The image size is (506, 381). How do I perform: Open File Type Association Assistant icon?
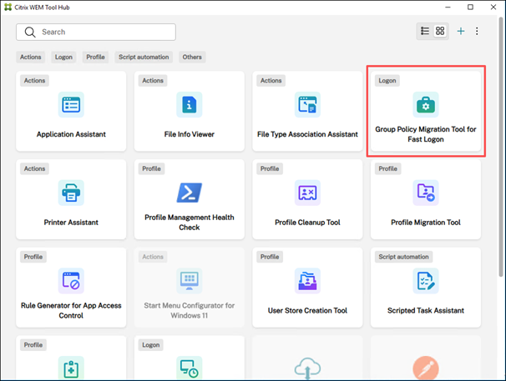(307, 105)
